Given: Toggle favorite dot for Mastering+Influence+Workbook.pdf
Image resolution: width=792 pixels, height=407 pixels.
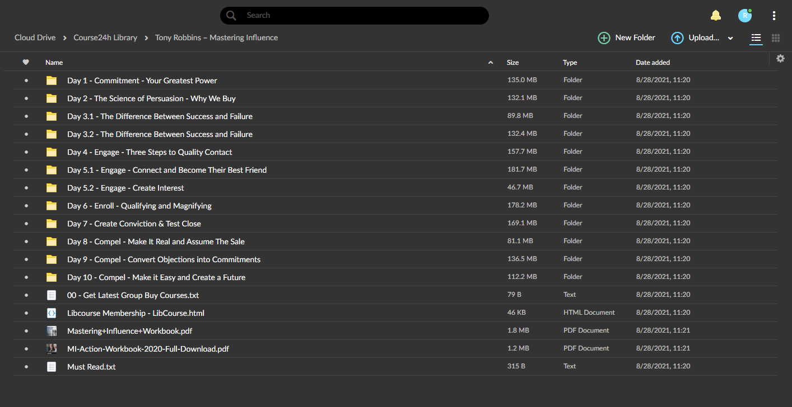Looking at the screenshot, I should tap(26, 331).
